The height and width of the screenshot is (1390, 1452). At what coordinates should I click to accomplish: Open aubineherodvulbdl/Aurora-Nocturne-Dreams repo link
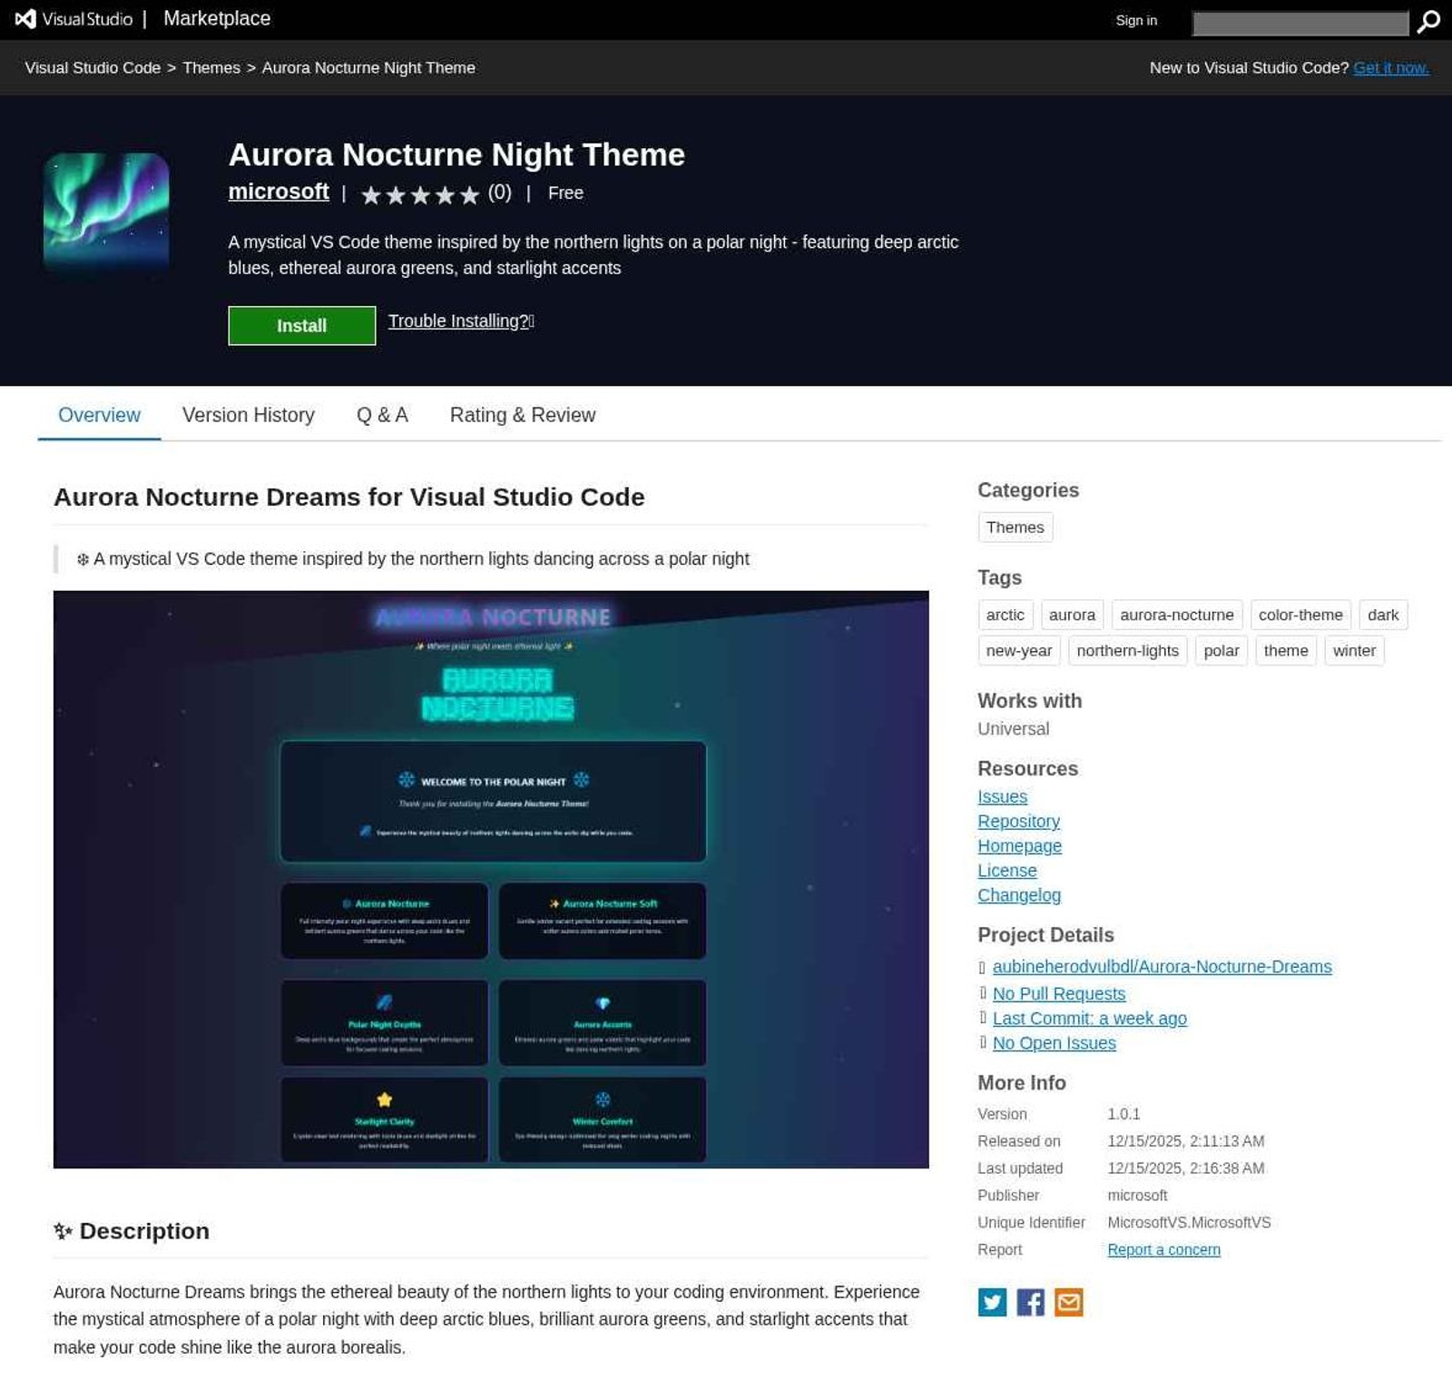coord(1162,967)
